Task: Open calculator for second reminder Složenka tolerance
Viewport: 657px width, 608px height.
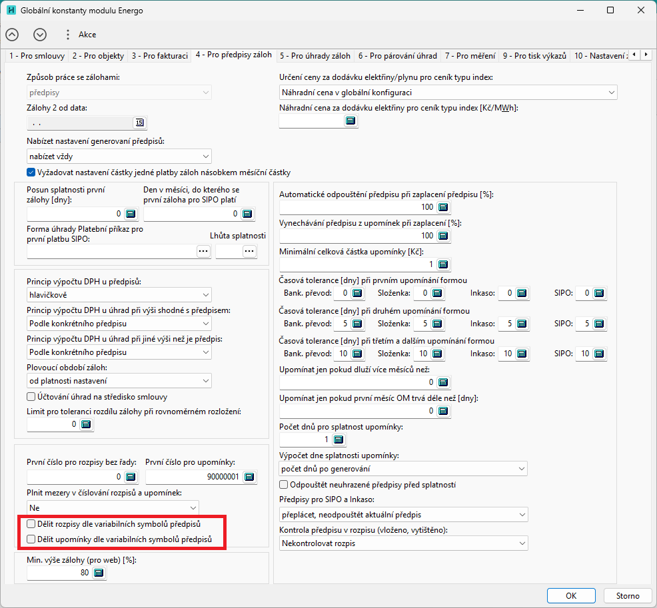Action: click(x=437, y=323)
